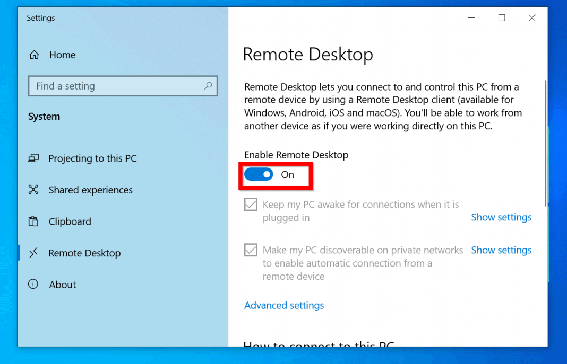Click the minimize window button
This screenshot has height=364, width=567.
(471, 17)
